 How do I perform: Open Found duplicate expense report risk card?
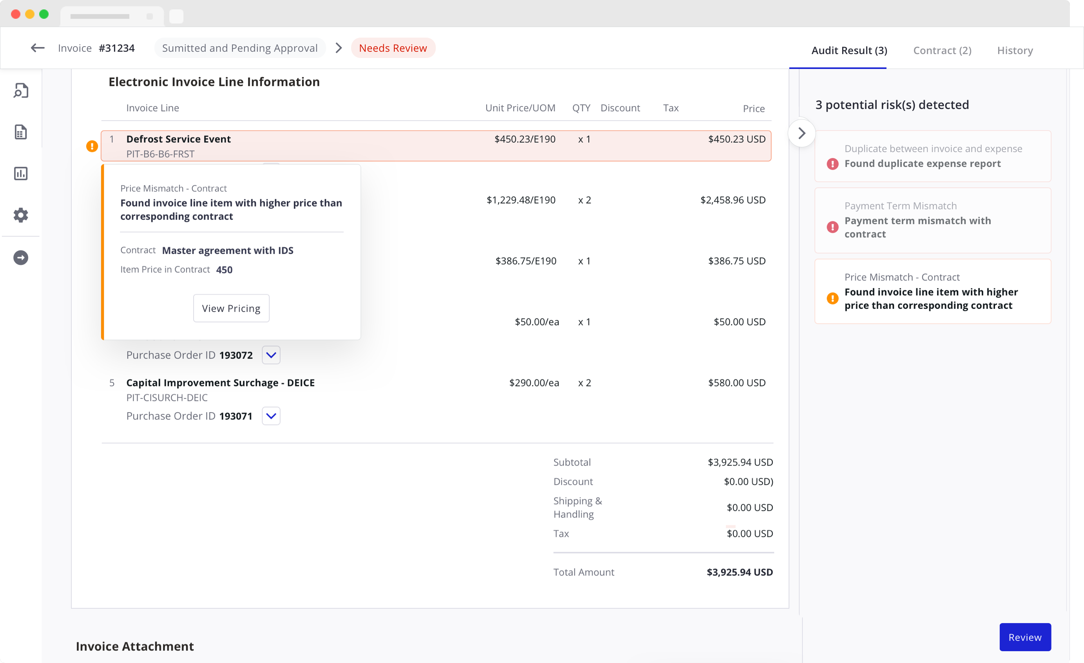pos(933,156)
